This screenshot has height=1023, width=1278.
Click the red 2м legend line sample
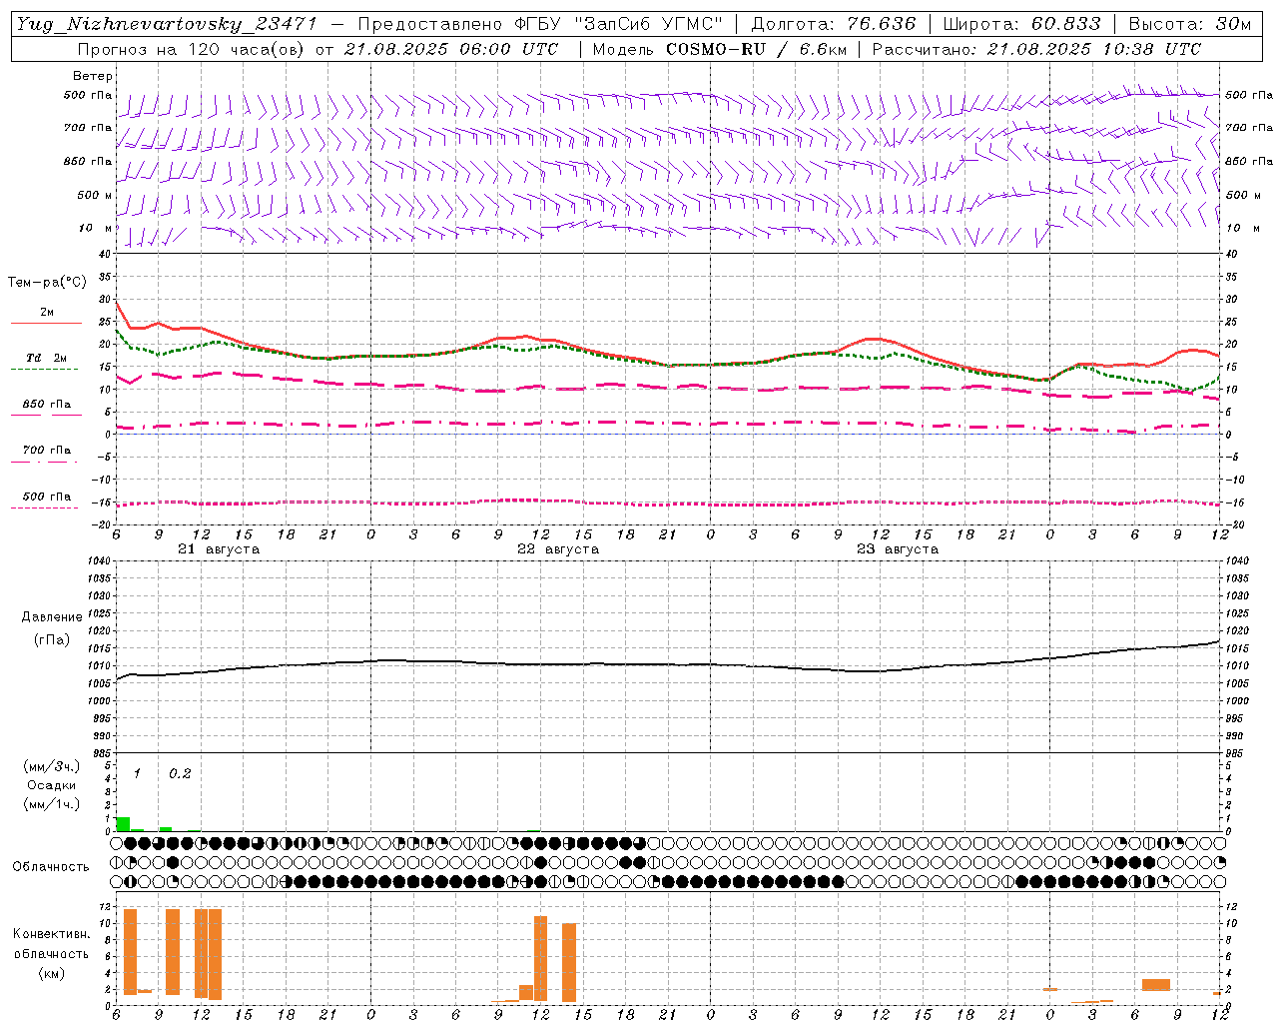coord(46,324)
